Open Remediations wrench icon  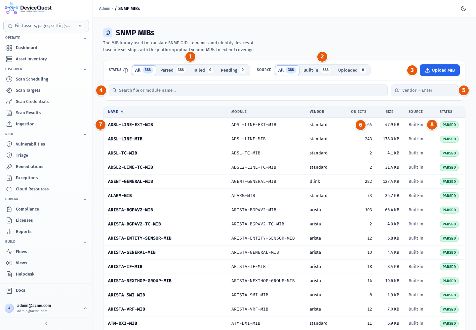[x=9, y=167]
